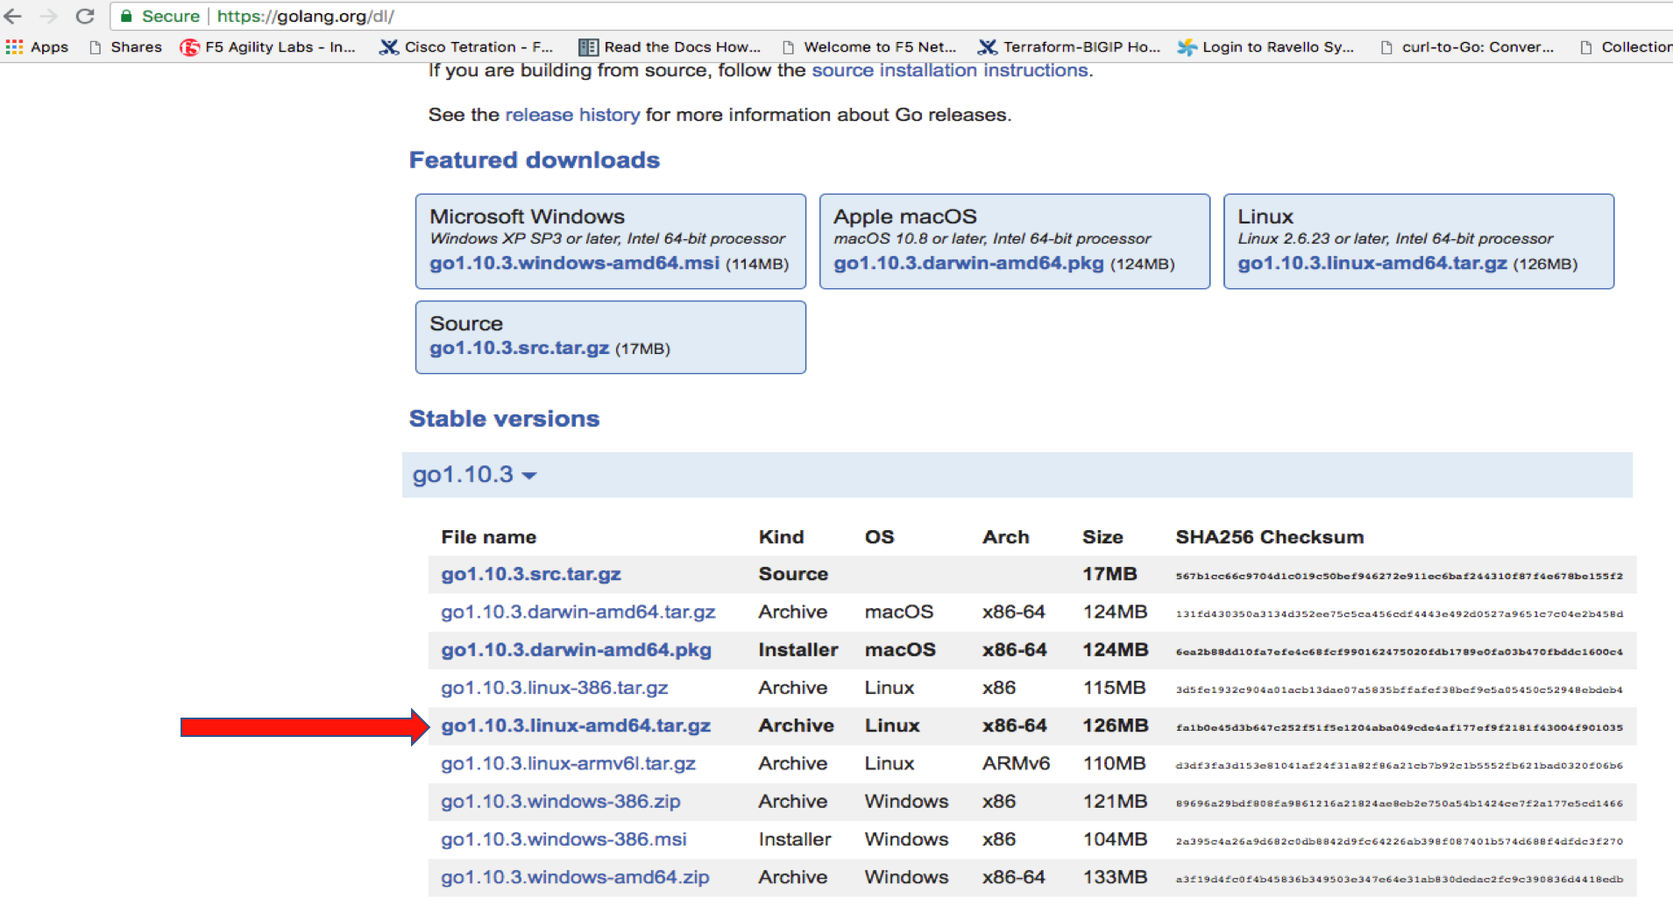Open the F5 Agility Labs bookmark
1673x906 pixels.
(x=268, y=47)
